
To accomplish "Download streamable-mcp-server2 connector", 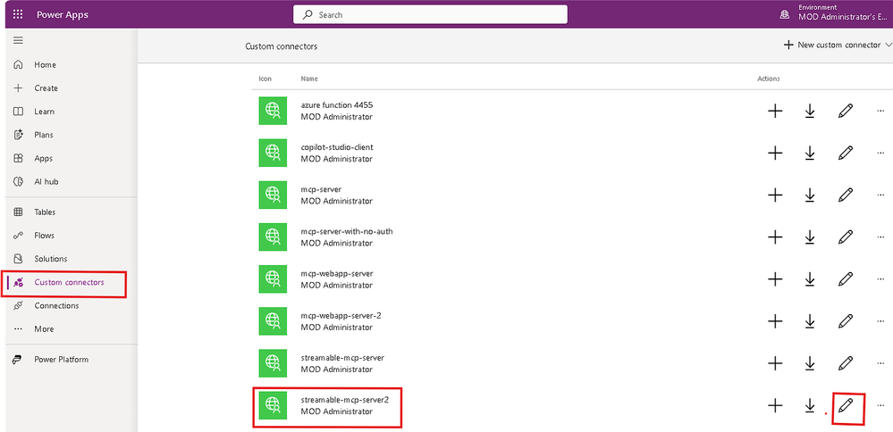I will (x=809, y=405).
